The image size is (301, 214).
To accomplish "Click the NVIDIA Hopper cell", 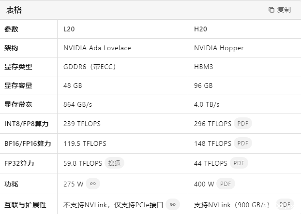I will pos(219,48).
